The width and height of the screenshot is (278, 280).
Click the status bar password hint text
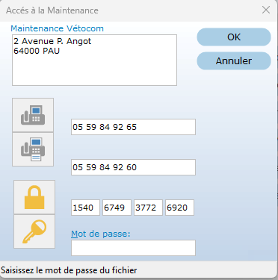point(69,270)
